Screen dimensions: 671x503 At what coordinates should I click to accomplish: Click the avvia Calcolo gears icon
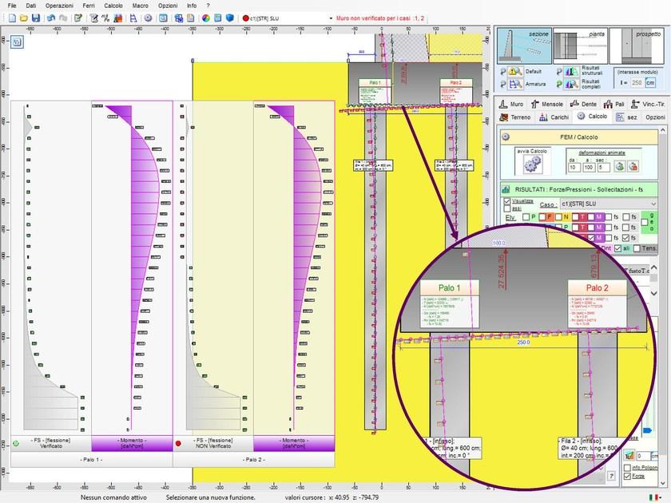(x=532, y=165)
